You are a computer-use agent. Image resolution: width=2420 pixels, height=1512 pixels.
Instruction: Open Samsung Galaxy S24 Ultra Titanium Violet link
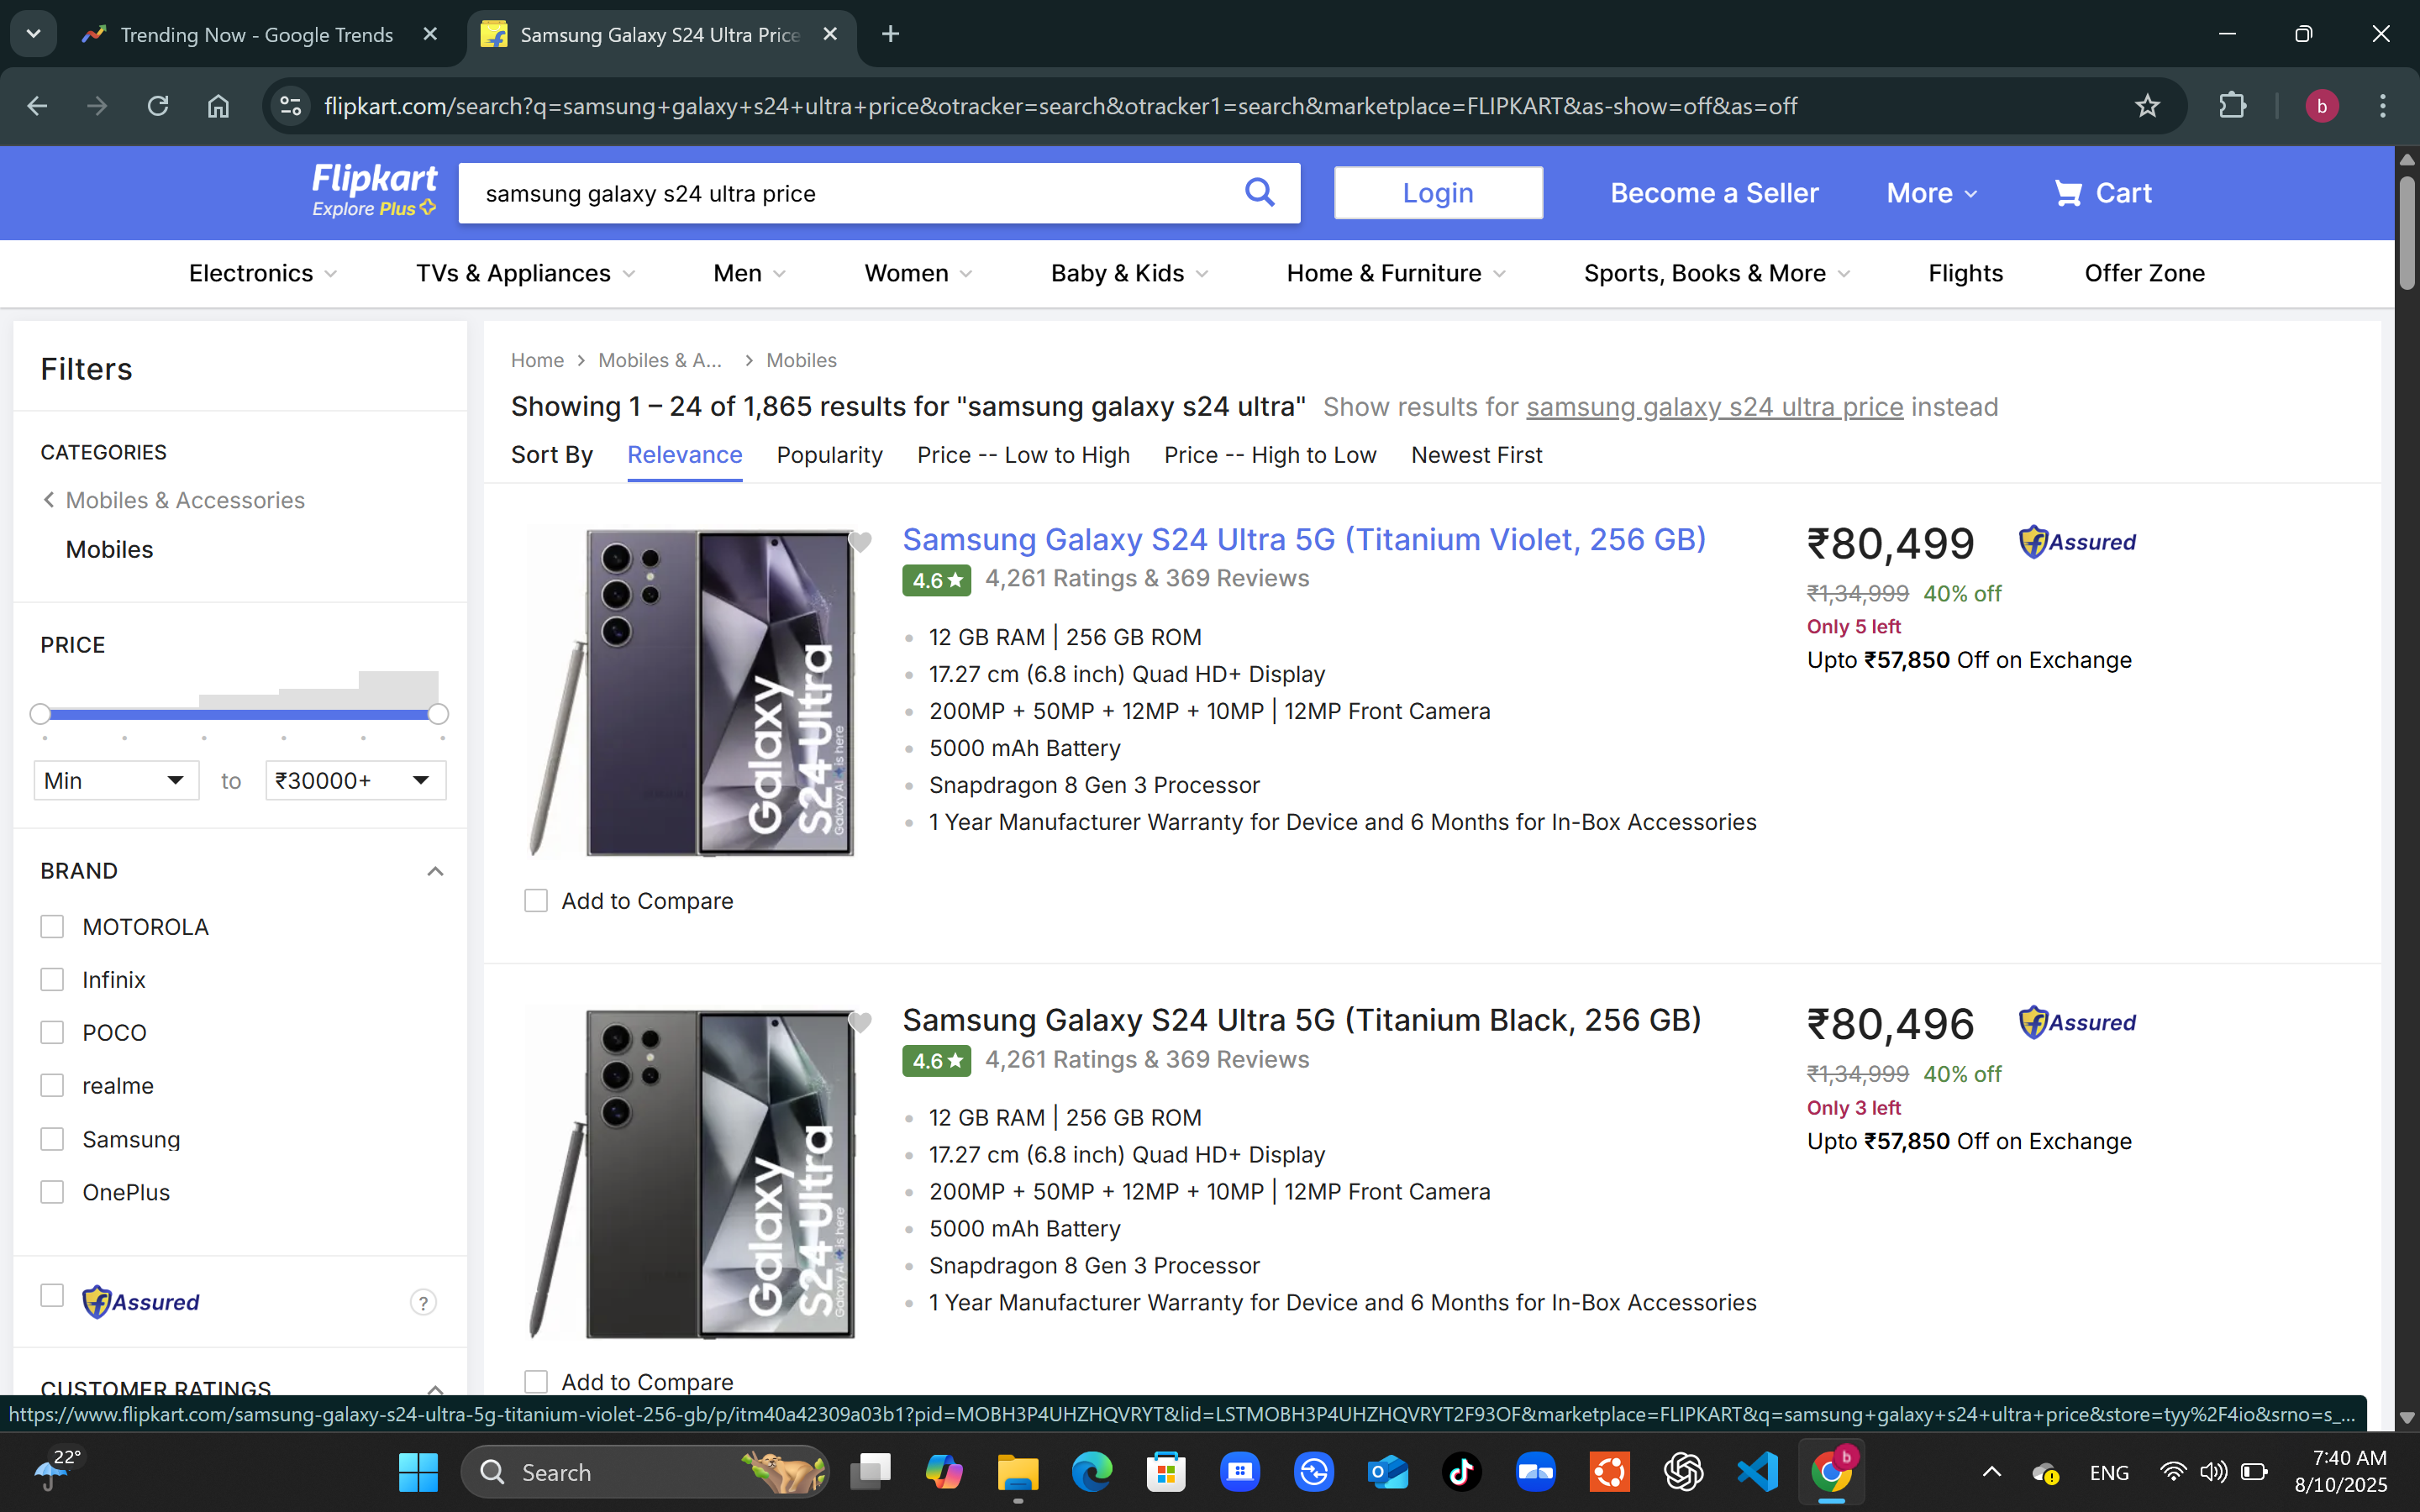1304,539
